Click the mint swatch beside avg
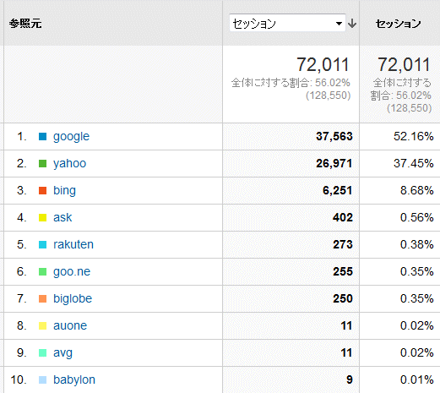 42,353
